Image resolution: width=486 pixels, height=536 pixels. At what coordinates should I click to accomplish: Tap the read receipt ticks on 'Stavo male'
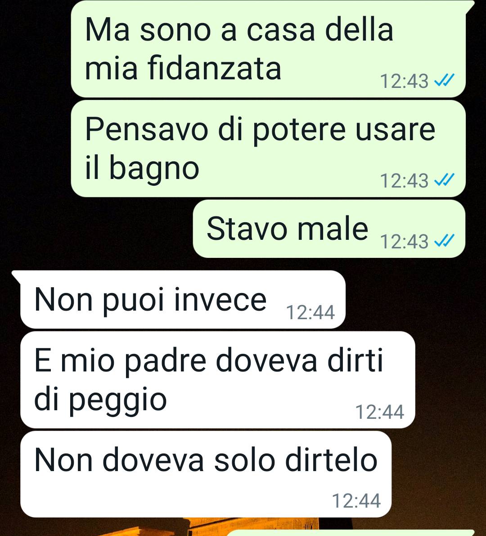pos(444,241)
